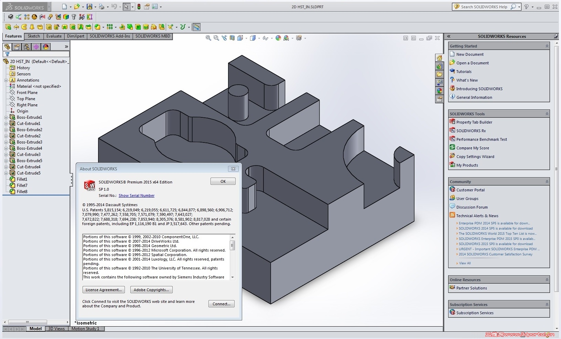Expand the Cut-Extrude5 feature node
The height and width of the screenshot is (339, 561).
point(6,173)
